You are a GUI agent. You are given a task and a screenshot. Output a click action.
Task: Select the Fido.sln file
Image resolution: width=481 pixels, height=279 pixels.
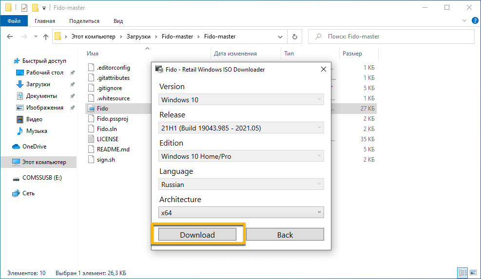(x=107, y=129)
